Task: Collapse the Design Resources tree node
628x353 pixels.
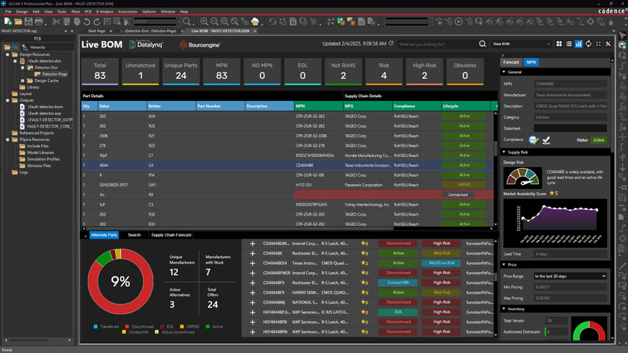Action: coord(7,54)
